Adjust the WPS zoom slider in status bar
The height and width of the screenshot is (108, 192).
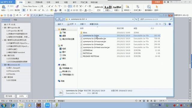[177, 101]
